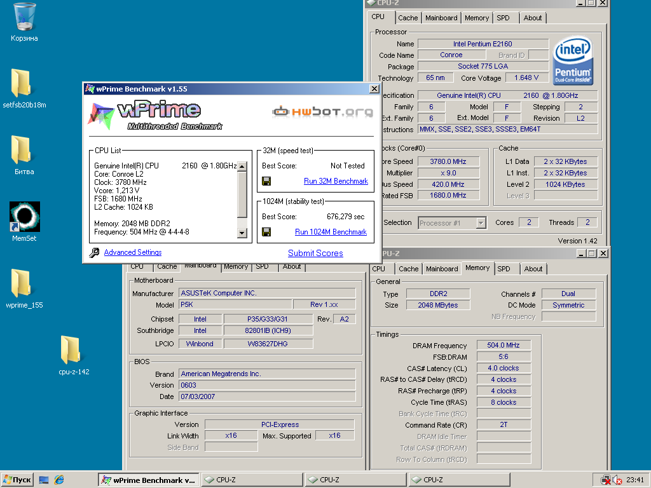Click the show desktop quick launch icon
651x488 pixels.
click(x=44, y=480)
